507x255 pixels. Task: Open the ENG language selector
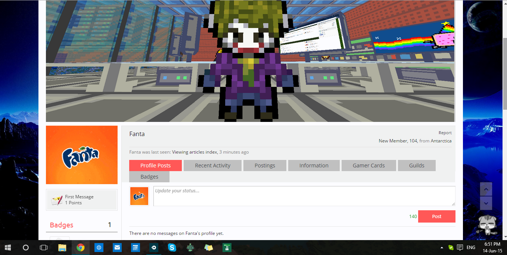tap(471, 248)
